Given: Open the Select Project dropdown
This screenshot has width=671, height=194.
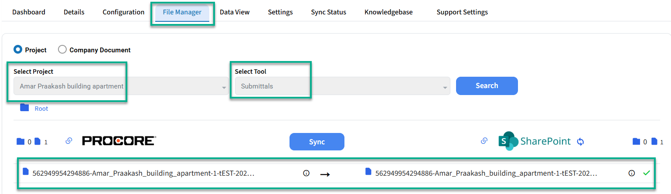Looking at the screenshot, I should click(x=121, y=86).
